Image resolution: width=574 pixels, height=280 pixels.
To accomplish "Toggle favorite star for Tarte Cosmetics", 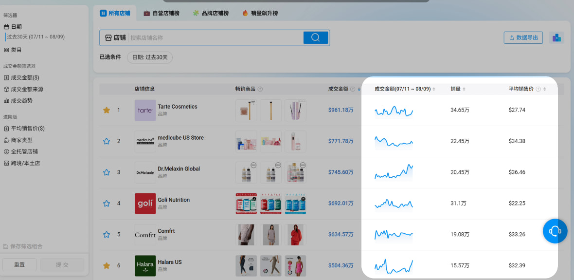I will tap(107, 110).
